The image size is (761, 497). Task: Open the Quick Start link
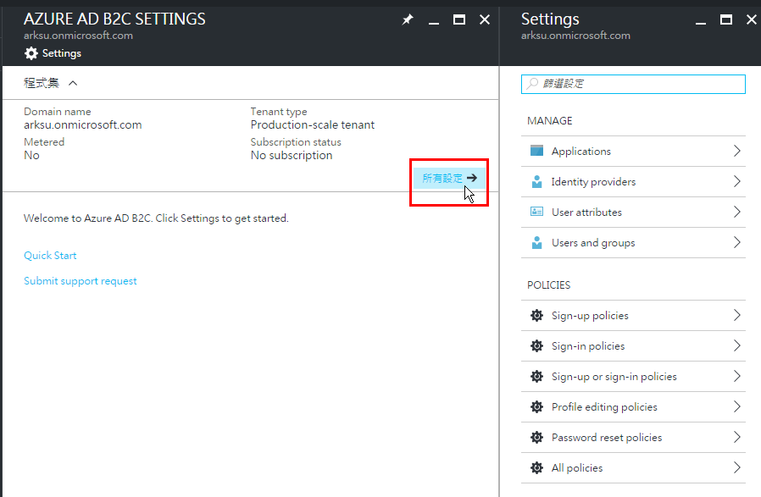pyautogui.click(x=51, y=256)
